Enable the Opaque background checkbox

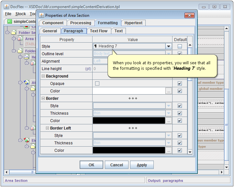coord(97,84)
